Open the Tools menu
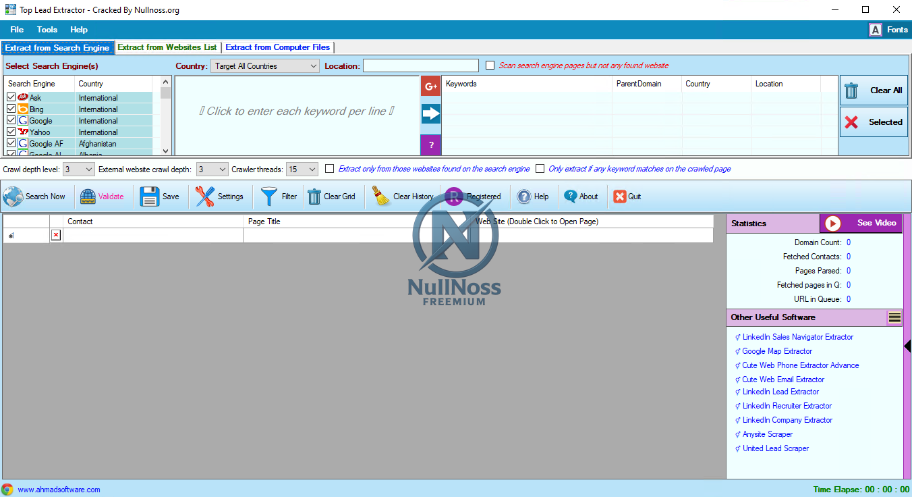 pyautogui.click(x=47, y=29)
